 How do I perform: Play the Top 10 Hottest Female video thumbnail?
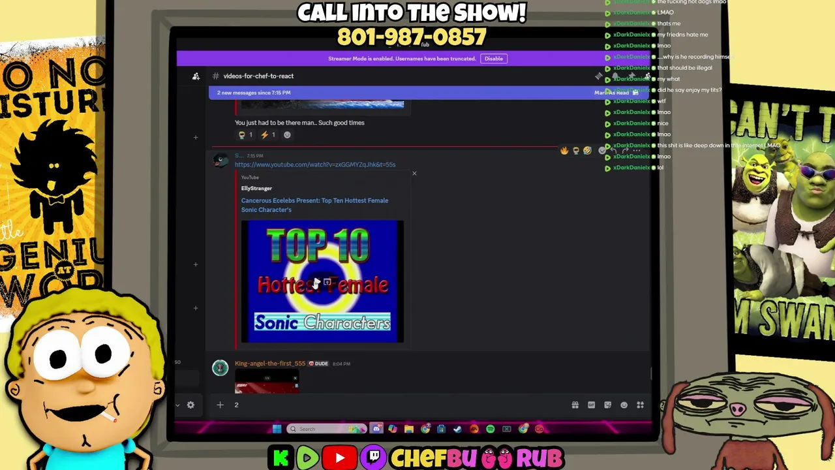[x=322, y=281]
